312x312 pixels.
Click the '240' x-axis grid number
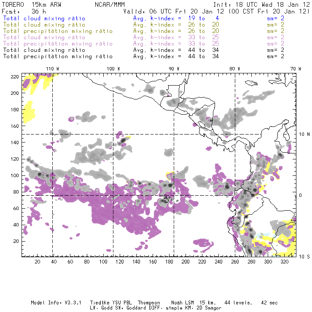(218, 262)
